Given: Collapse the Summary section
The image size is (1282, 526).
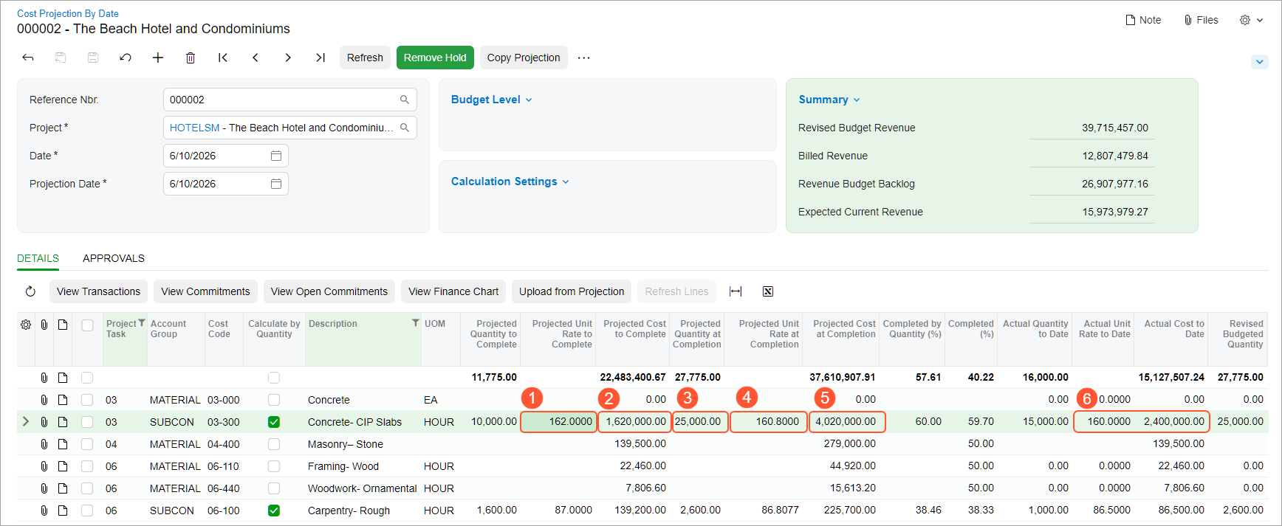Looking at the screenshot, I should tap(829, 100).
